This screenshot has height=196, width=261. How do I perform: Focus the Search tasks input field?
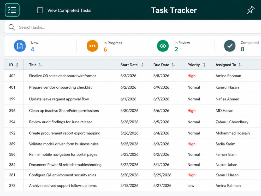click(x=133, y=27)
